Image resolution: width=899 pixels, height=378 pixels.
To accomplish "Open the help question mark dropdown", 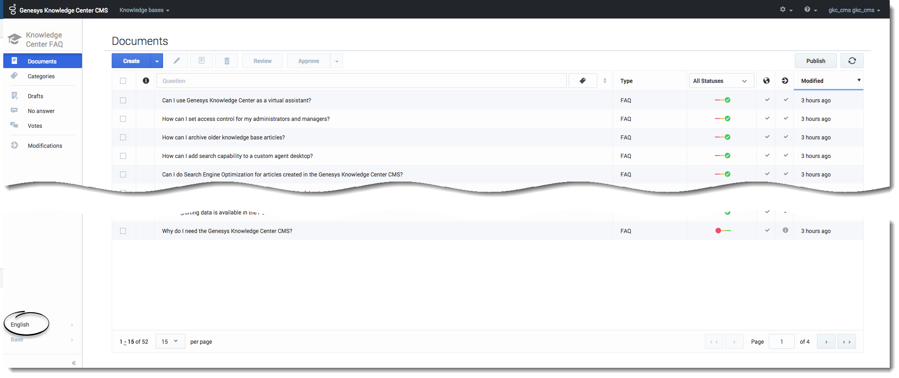I will coord(810,10).
